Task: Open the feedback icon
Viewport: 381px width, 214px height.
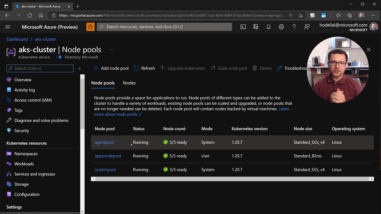Action: click(307, 27)
